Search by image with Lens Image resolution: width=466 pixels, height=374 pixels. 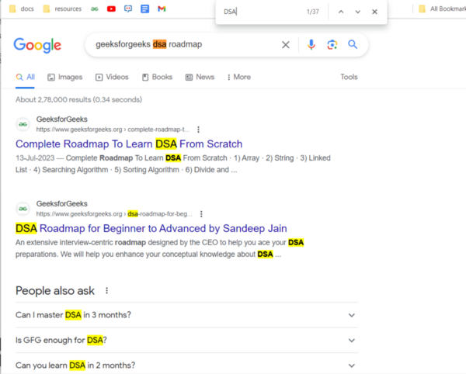tap(332, 44)
